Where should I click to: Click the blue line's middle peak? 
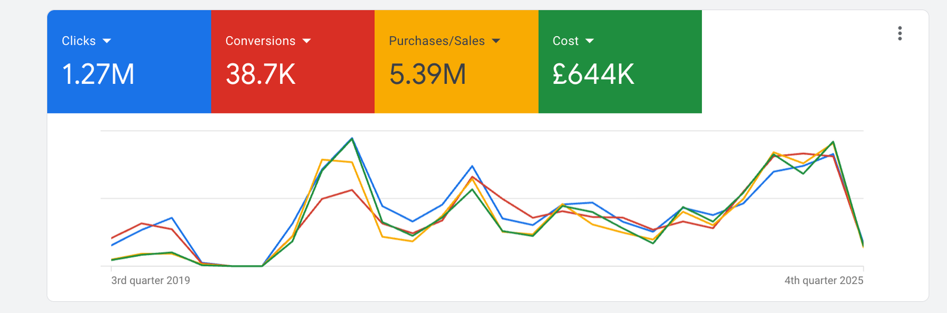point(472,167)
